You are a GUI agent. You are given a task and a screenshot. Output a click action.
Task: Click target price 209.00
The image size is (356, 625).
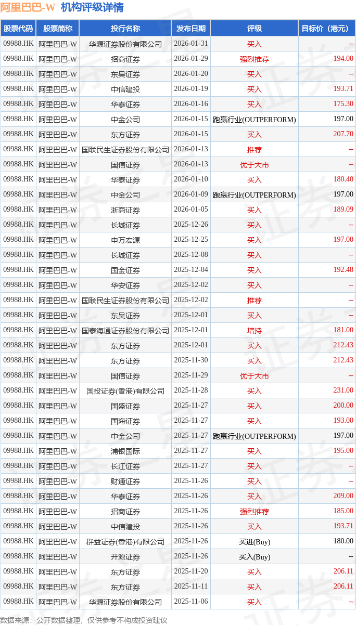click(344, 496)
